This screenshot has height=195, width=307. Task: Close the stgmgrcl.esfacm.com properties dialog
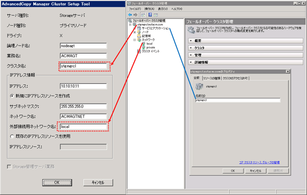click(288, 72)
